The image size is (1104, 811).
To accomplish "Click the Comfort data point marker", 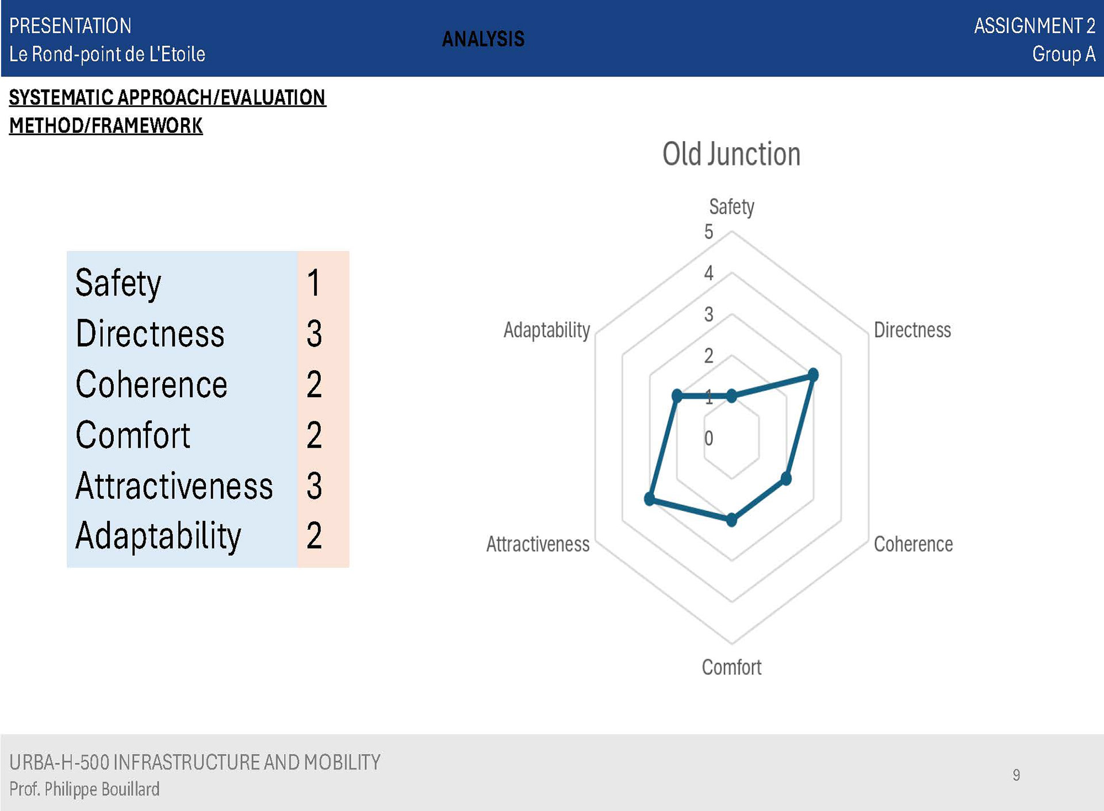I will (x=731, y=520).
